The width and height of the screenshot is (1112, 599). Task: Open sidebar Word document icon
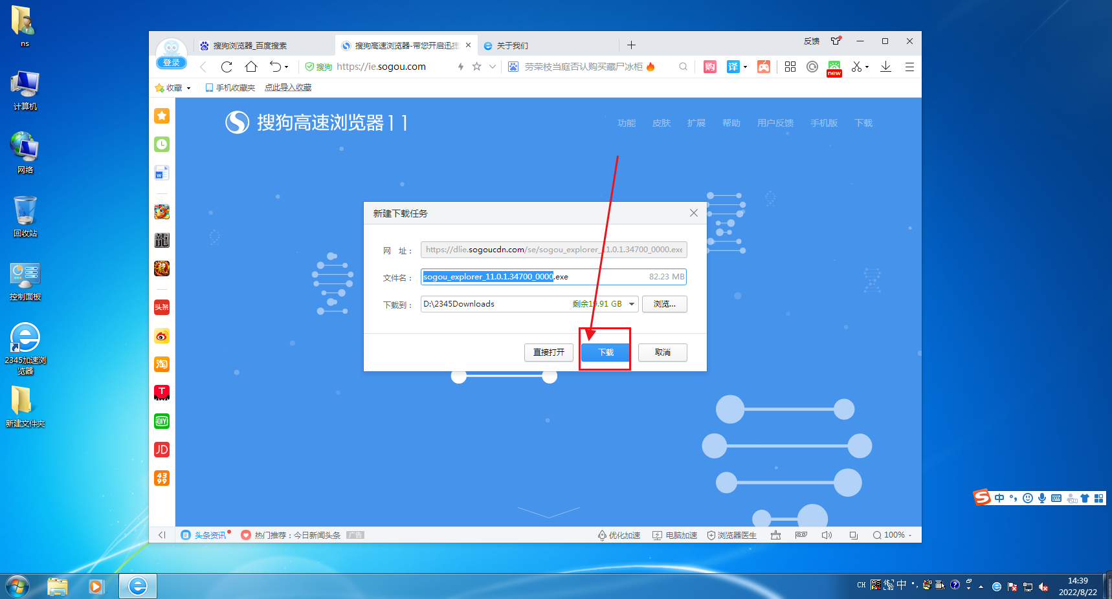(x=162, y=173)
